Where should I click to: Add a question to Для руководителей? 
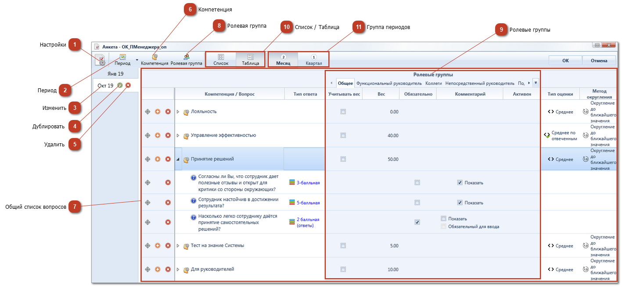click(x=158, y=269)
